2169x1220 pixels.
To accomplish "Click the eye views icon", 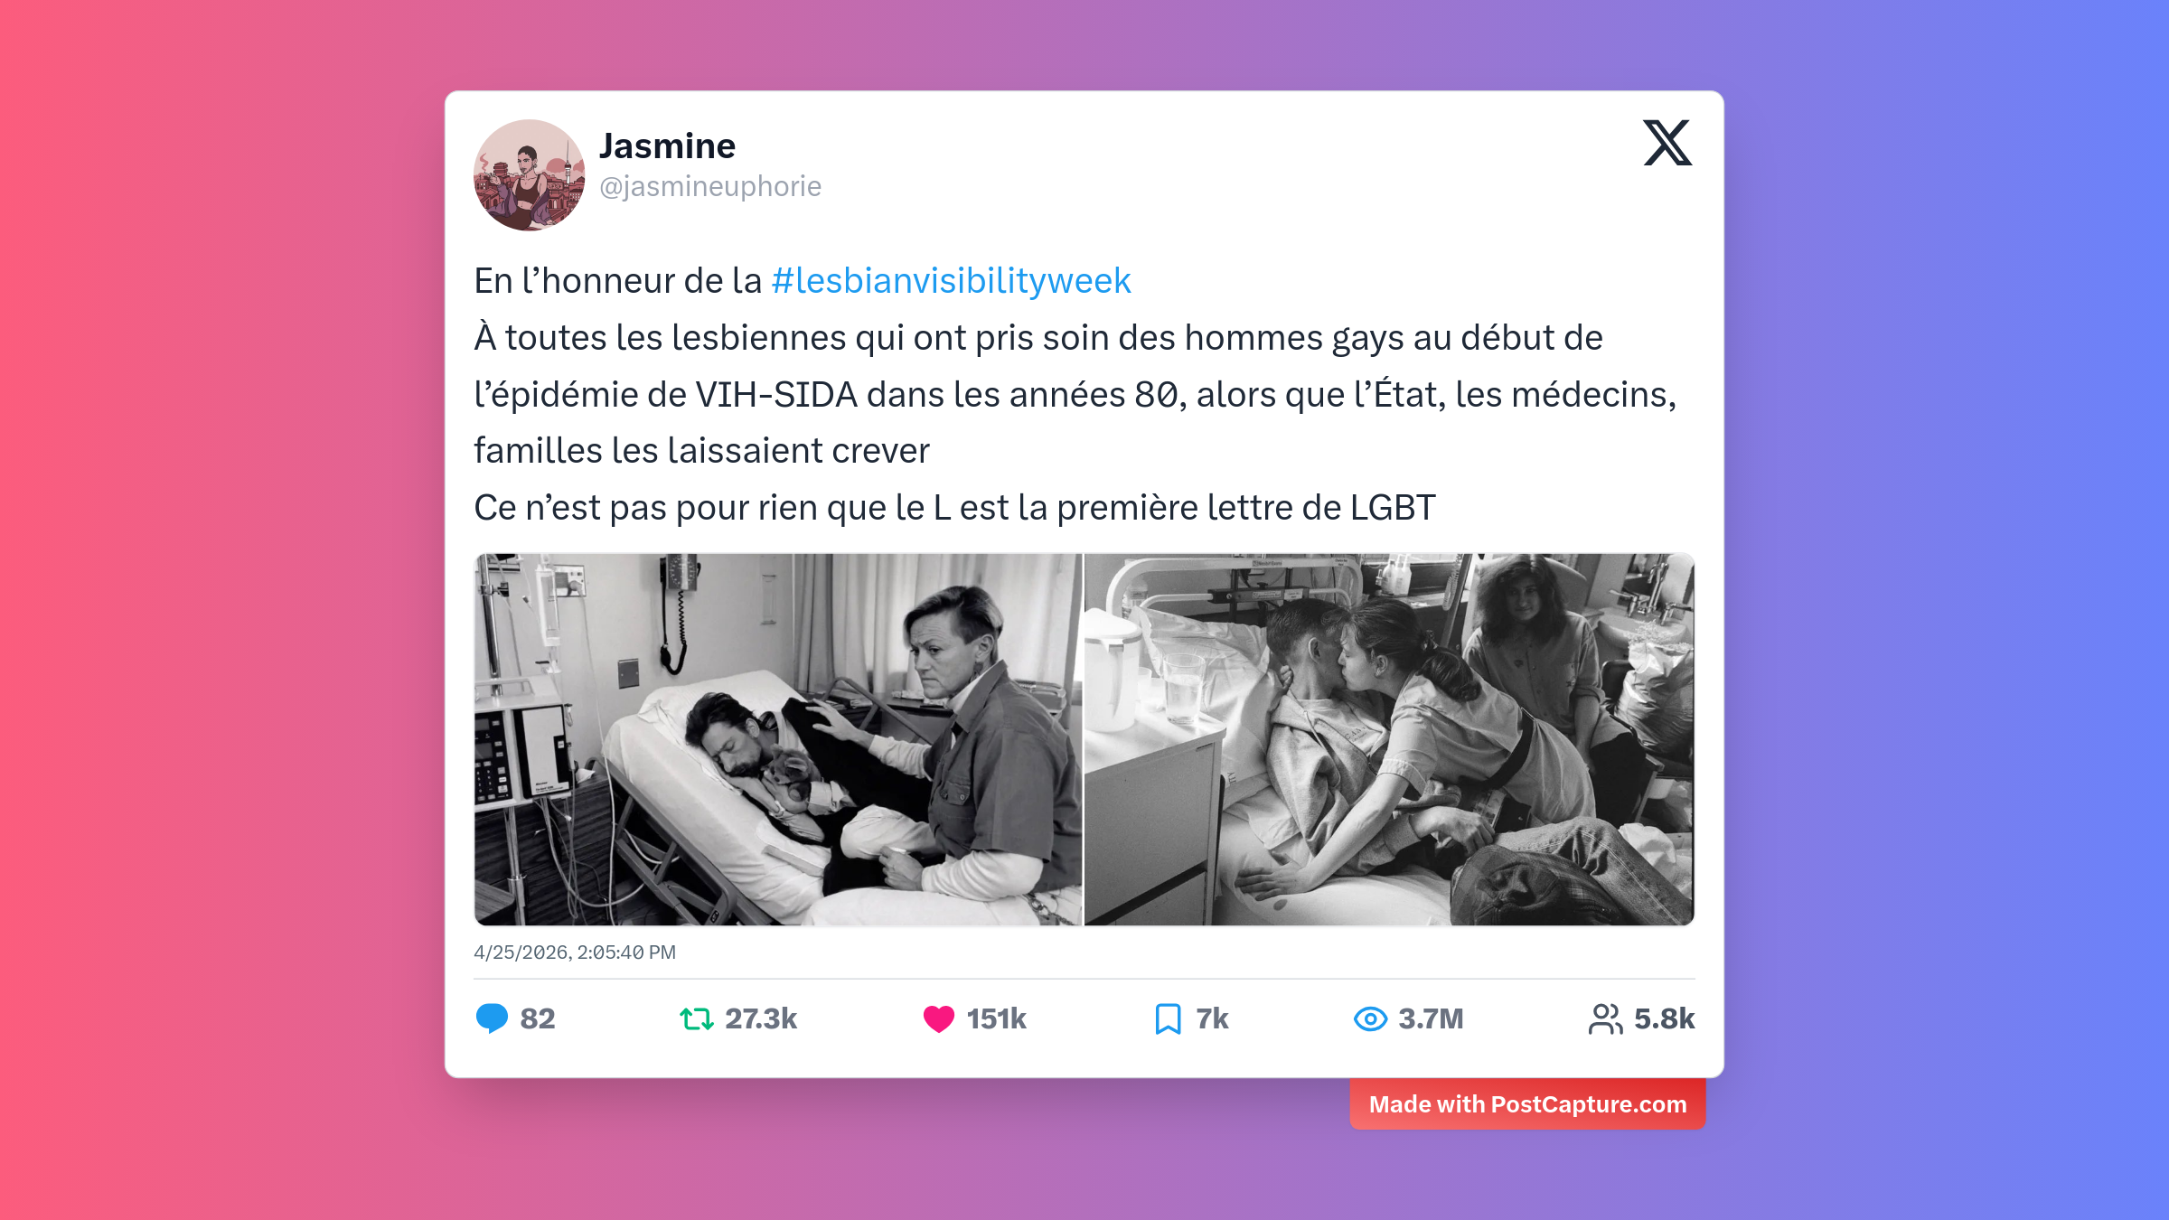I will click(1370, 1019).
